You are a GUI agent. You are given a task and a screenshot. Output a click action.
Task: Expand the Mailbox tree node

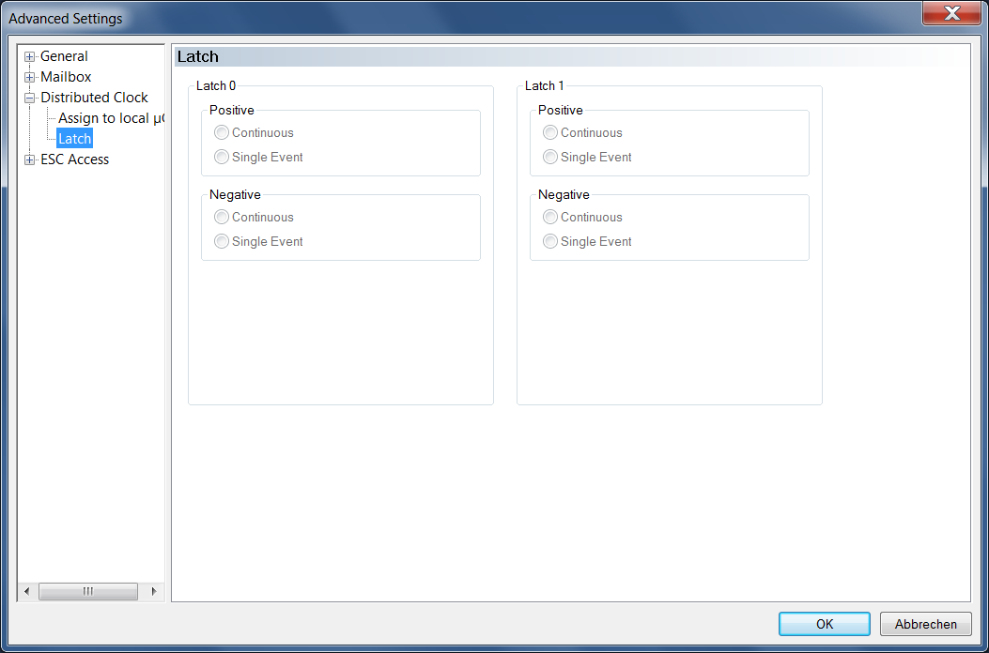[x=29, y=78]
